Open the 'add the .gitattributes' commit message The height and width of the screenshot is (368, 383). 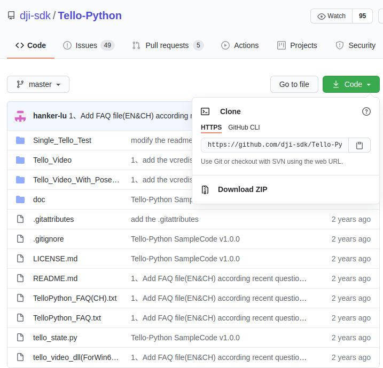165,220
